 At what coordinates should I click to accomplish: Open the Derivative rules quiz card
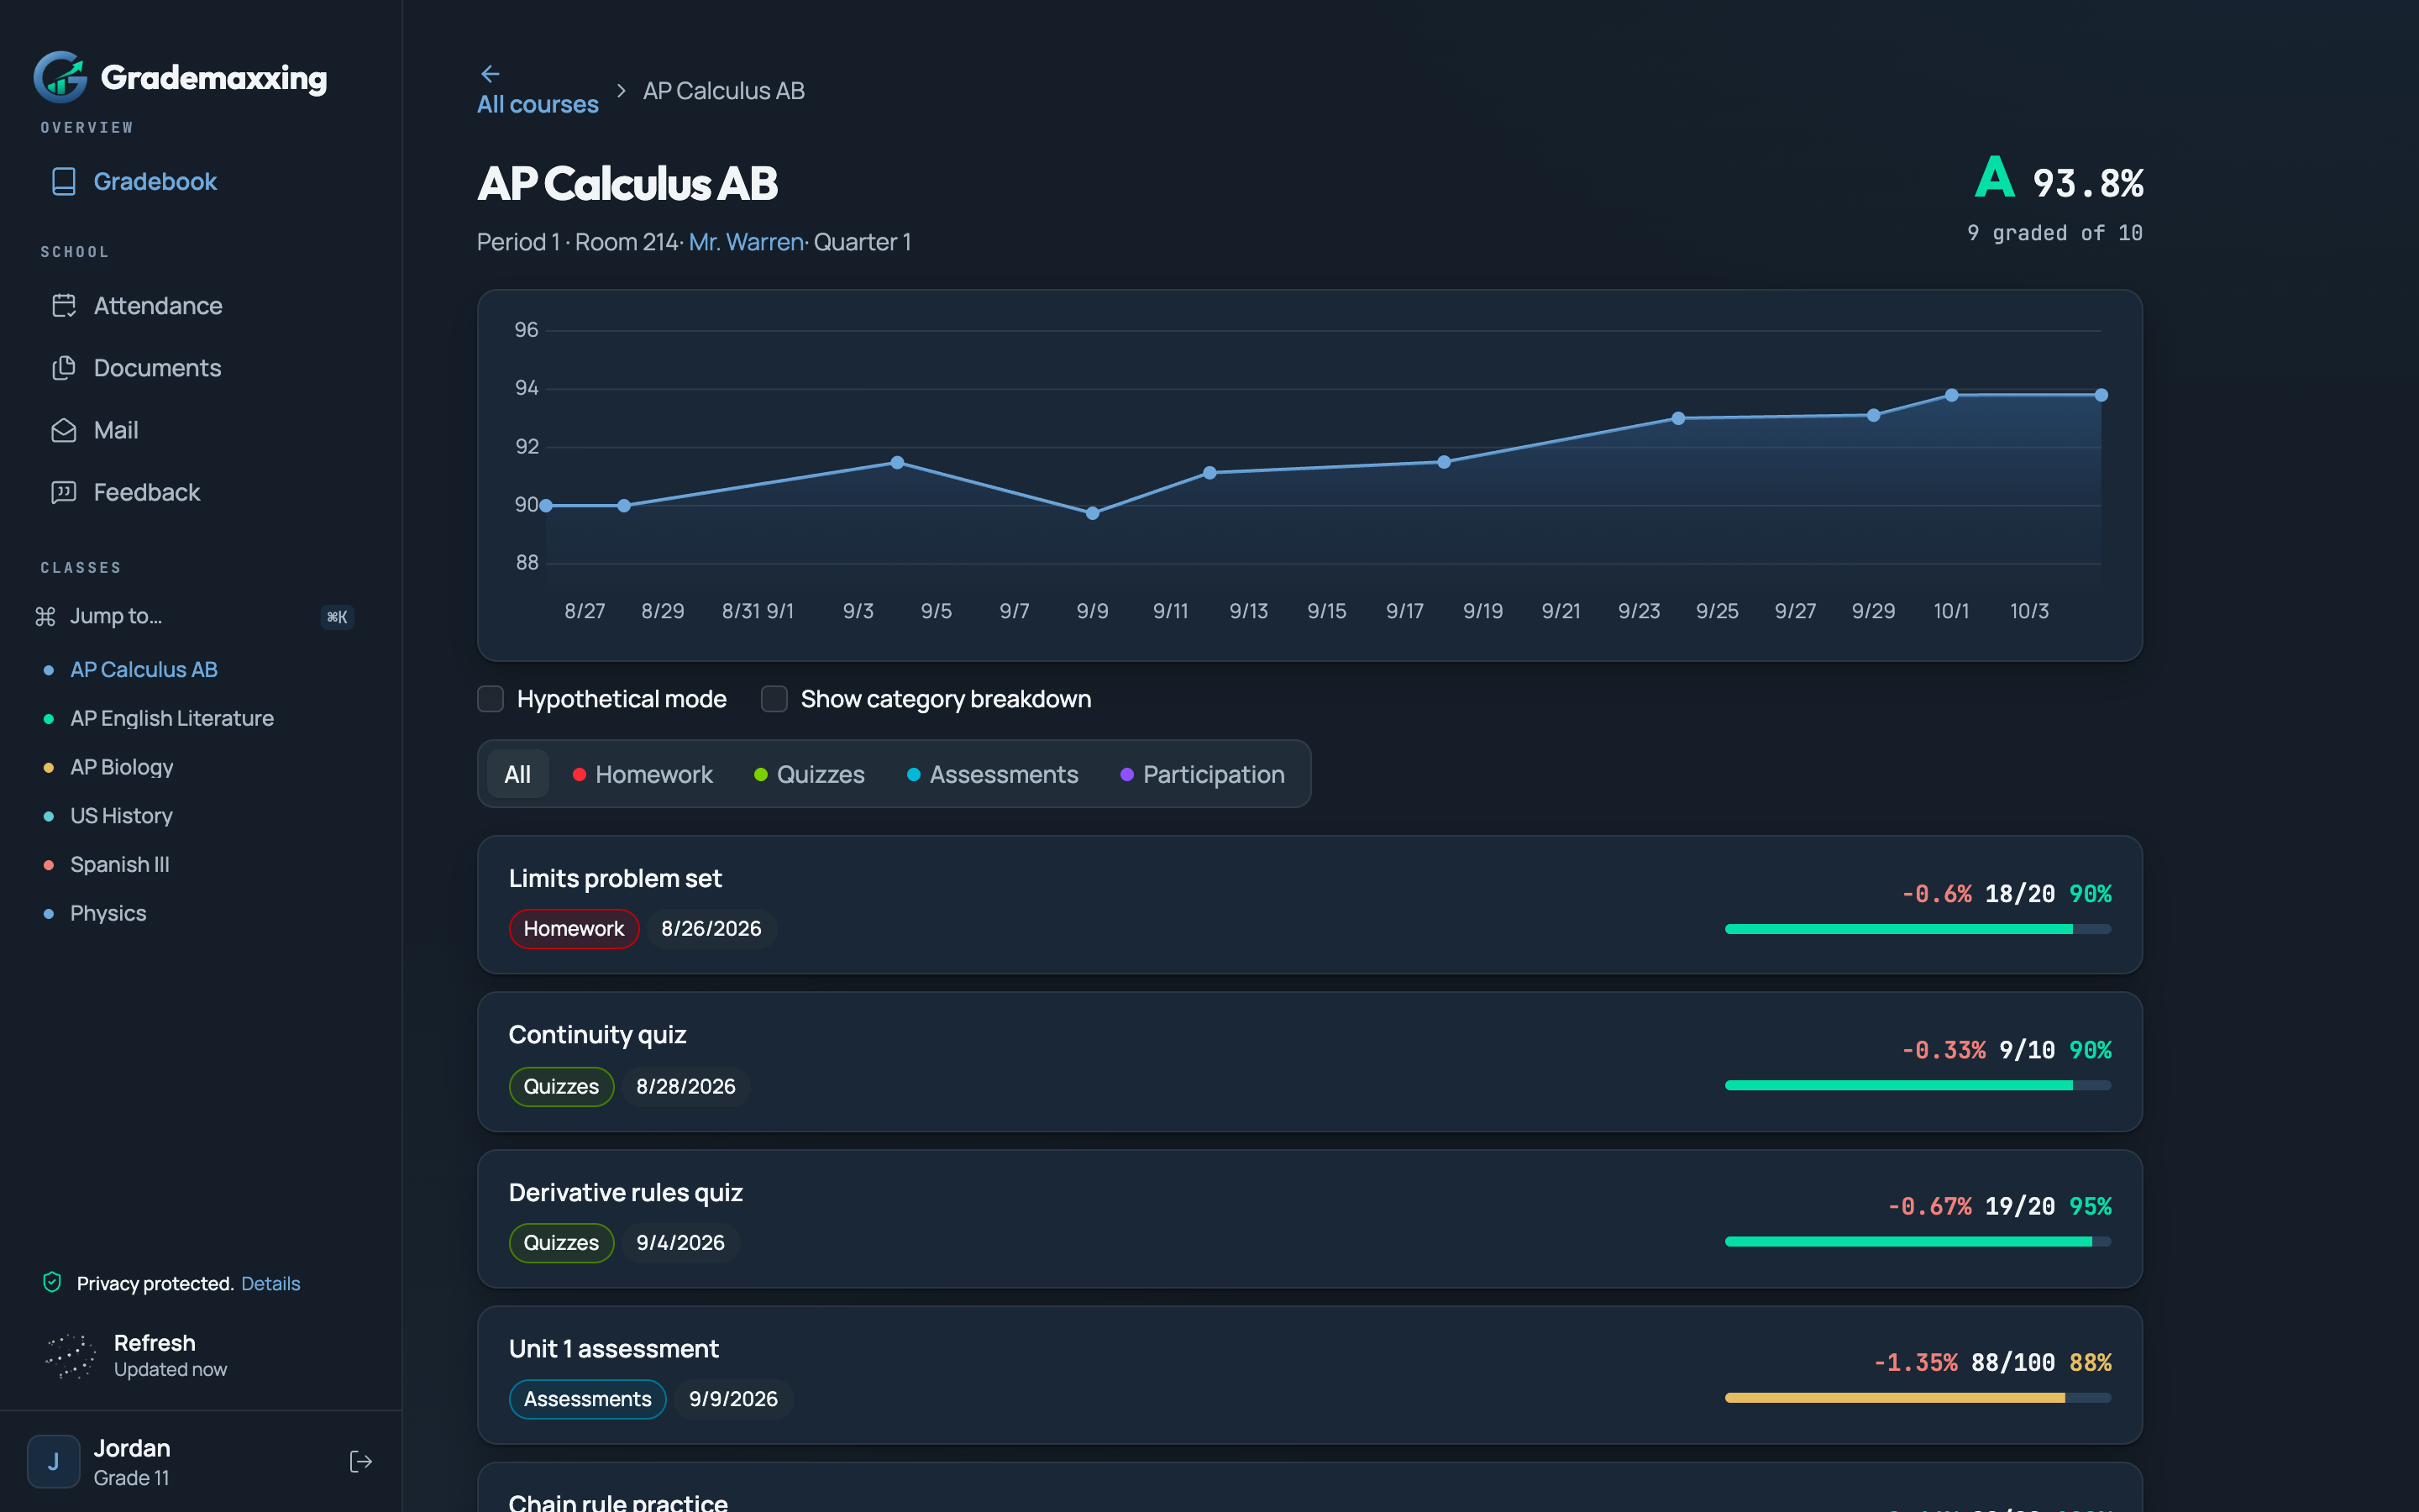(x=1309, y=1218)
